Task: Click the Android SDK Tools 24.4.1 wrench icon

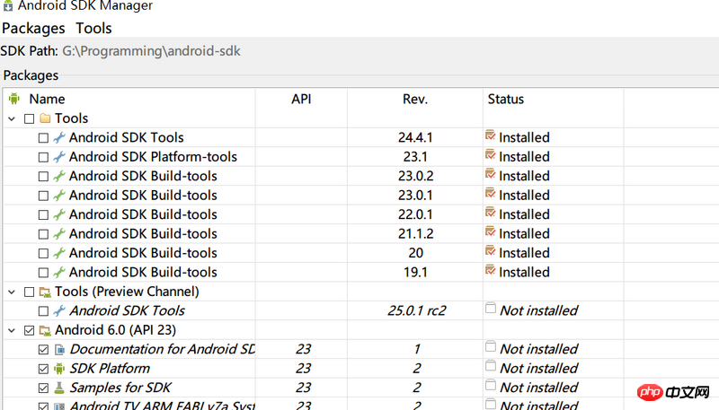Action: [59, 137]
